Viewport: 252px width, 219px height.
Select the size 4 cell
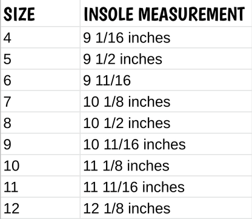(41, 38)
